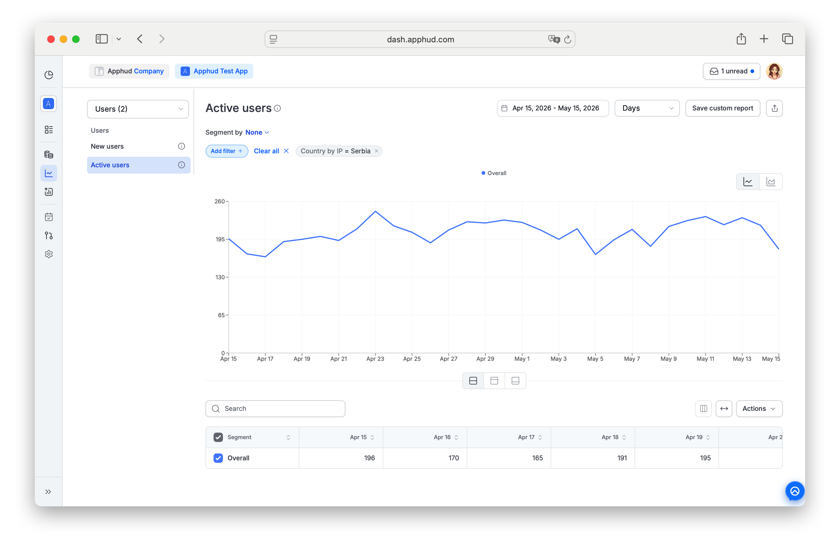Show chart-only layout
This screenshot has width=840, height=553.
coord(494,381)
